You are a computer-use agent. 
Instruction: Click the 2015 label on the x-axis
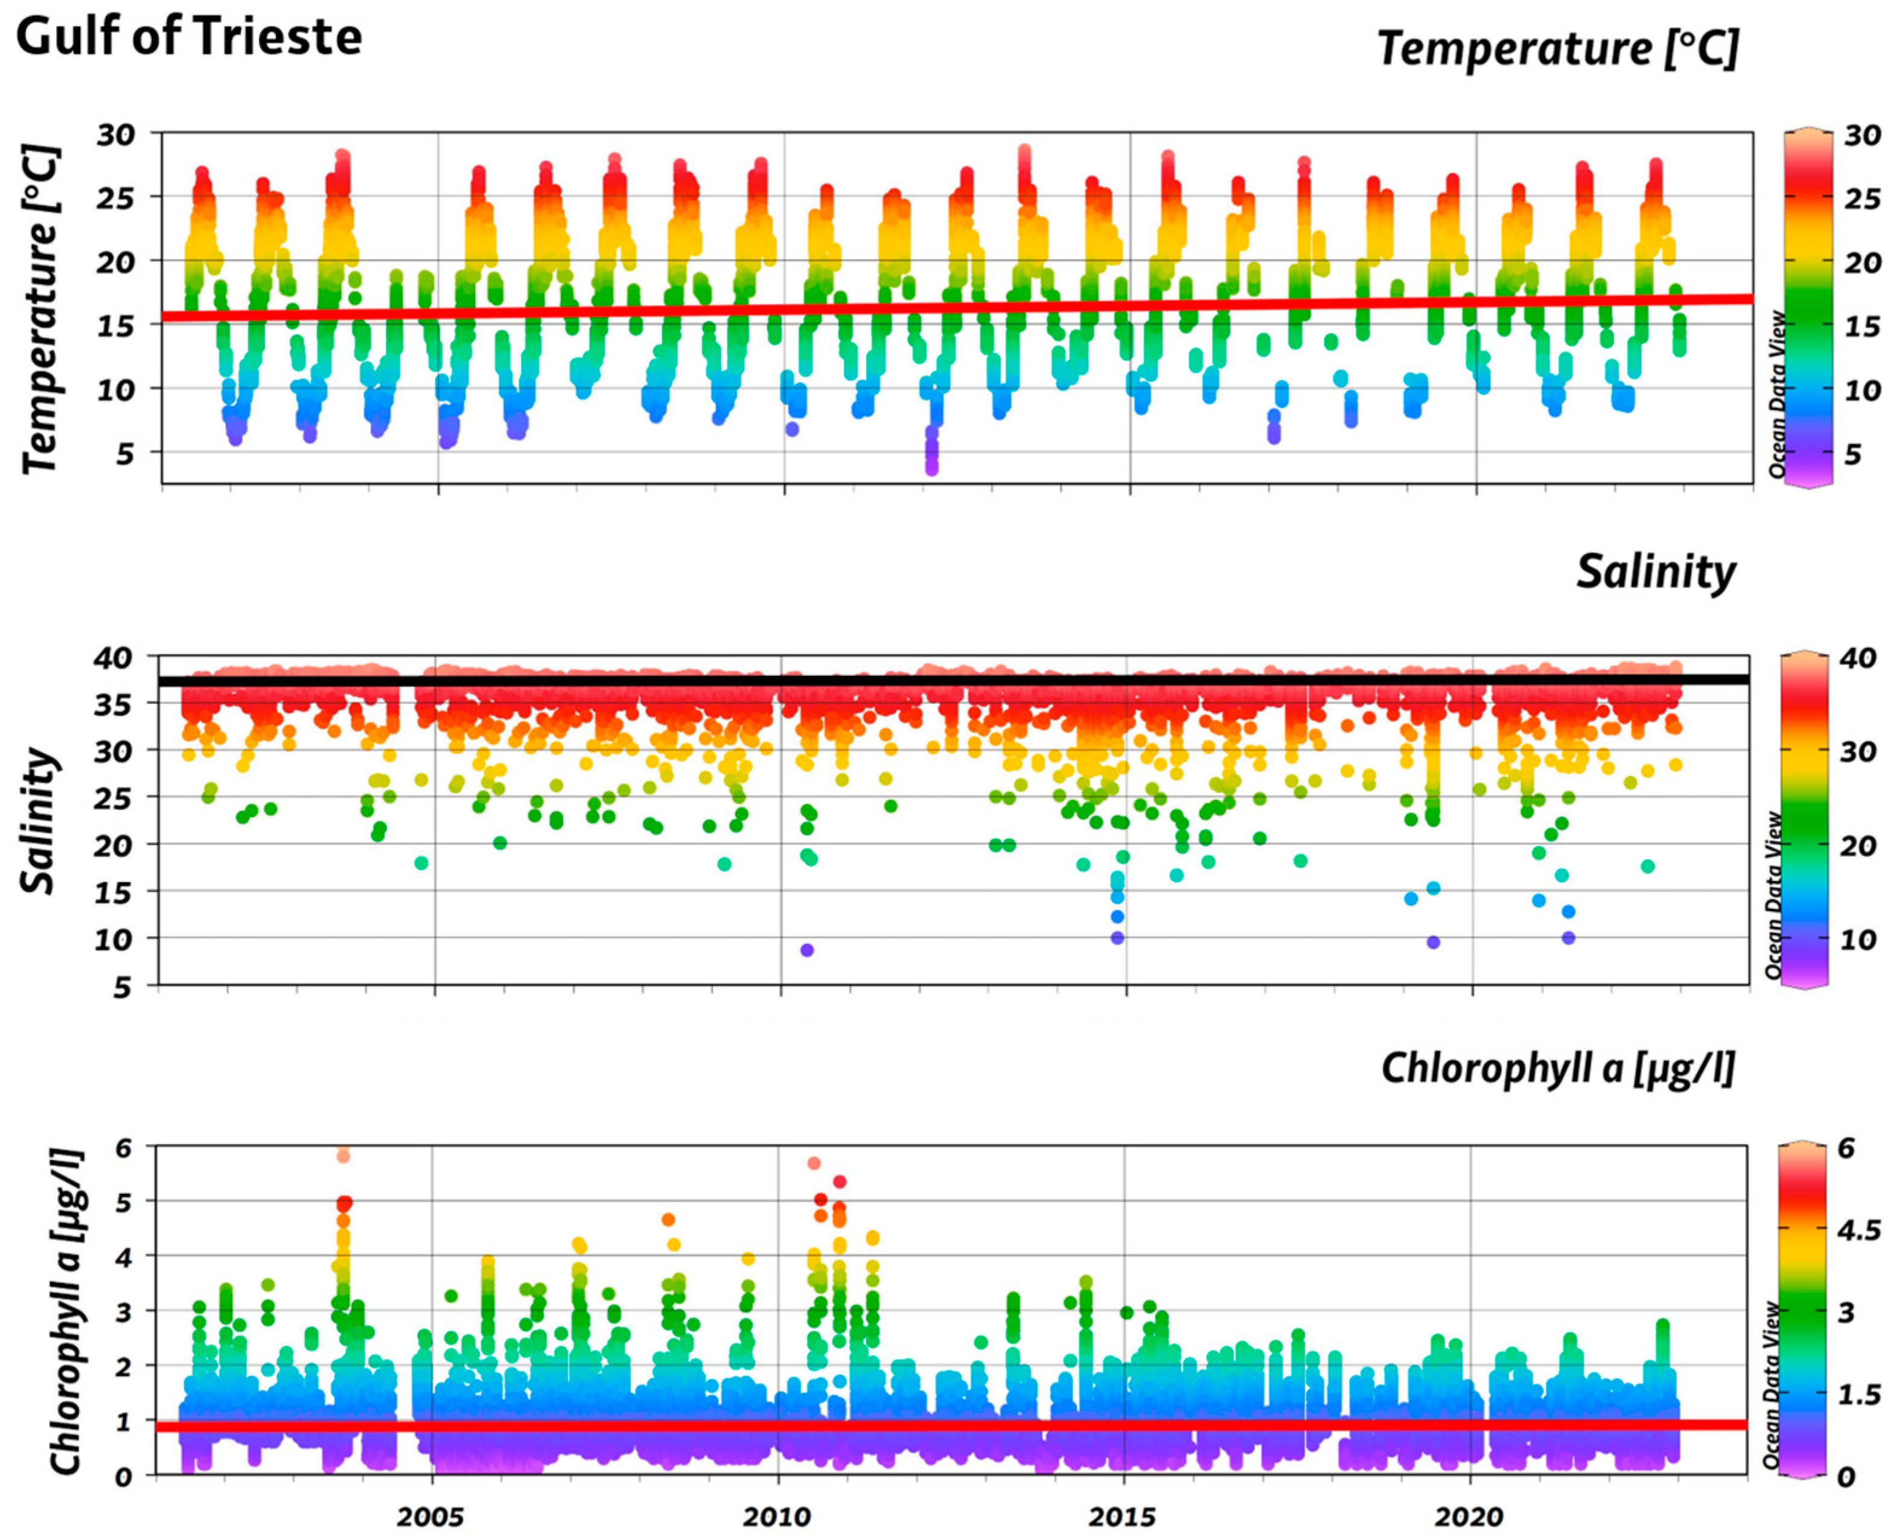1123,1516
